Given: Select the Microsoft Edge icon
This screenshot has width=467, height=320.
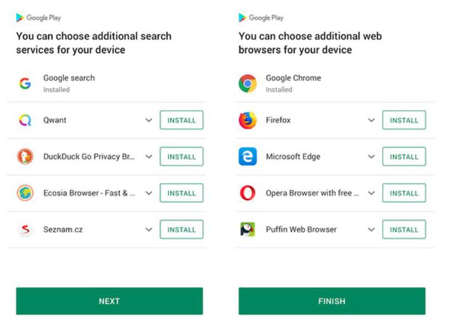Looking at the screenshot, I should click(247, 157).
